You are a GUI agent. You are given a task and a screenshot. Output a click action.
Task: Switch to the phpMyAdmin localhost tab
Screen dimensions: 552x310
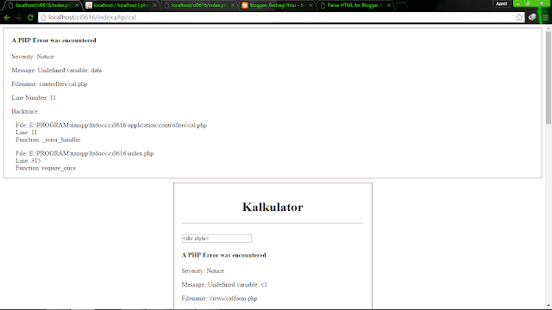point(121,5)
